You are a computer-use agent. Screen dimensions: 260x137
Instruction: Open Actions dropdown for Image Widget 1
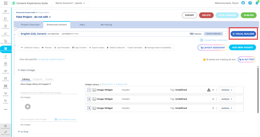(227, 90)
